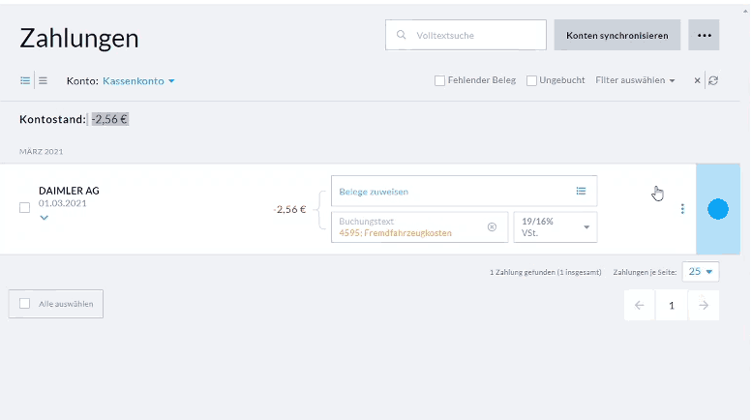
Task: Open the Daimler AG row options menu
Action: pos(682,209)
